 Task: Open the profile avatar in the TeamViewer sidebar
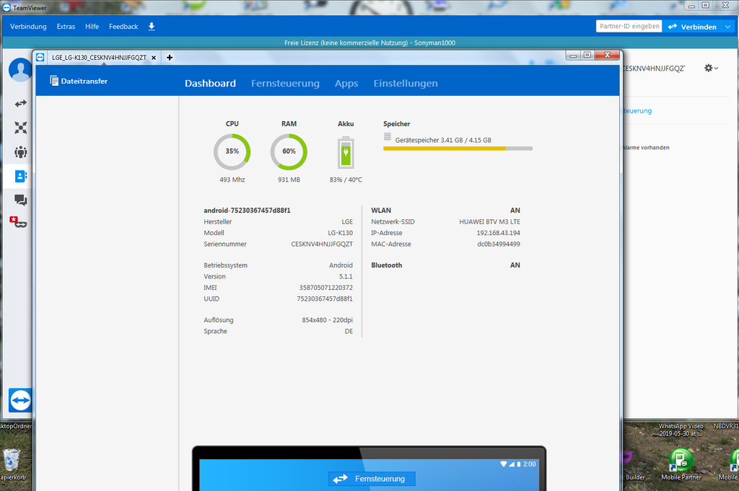pos(20,70)
